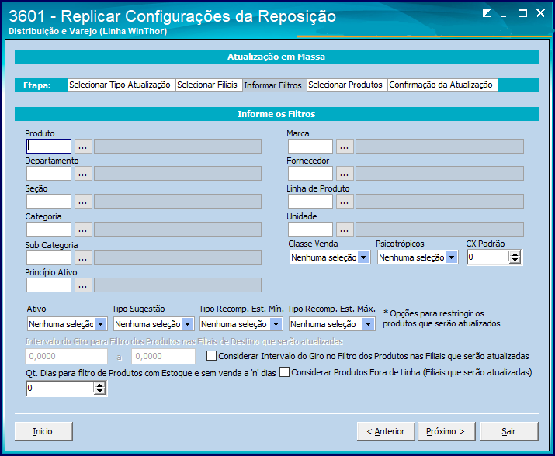This screenshot has width=555, height=456.
Task: Focus the Unidade code input field
Action: coord(310,230)
